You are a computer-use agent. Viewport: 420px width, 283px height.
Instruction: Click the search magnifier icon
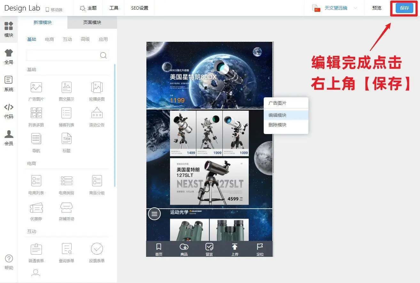click(x=103, y=55)
